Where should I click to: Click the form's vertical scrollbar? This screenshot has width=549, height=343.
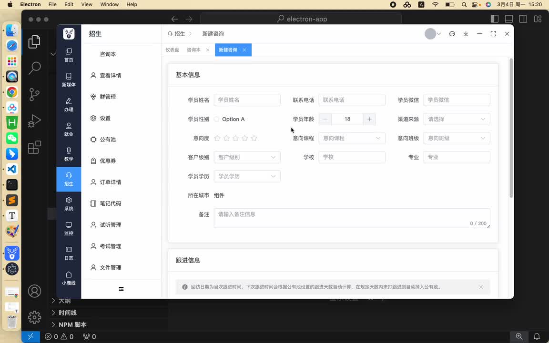(511, 128)
